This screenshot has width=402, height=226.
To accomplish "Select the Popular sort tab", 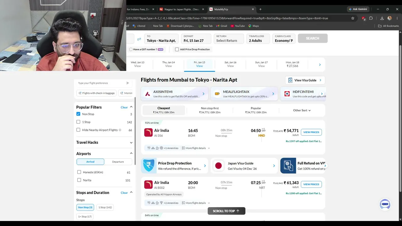I will [256, 110].
